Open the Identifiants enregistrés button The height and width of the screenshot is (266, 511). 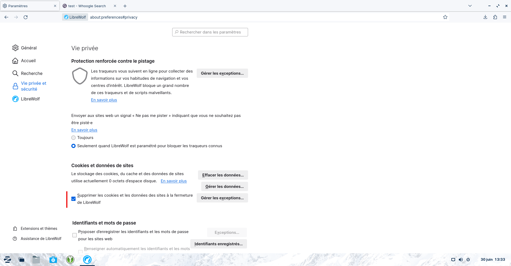coord(219,244)
